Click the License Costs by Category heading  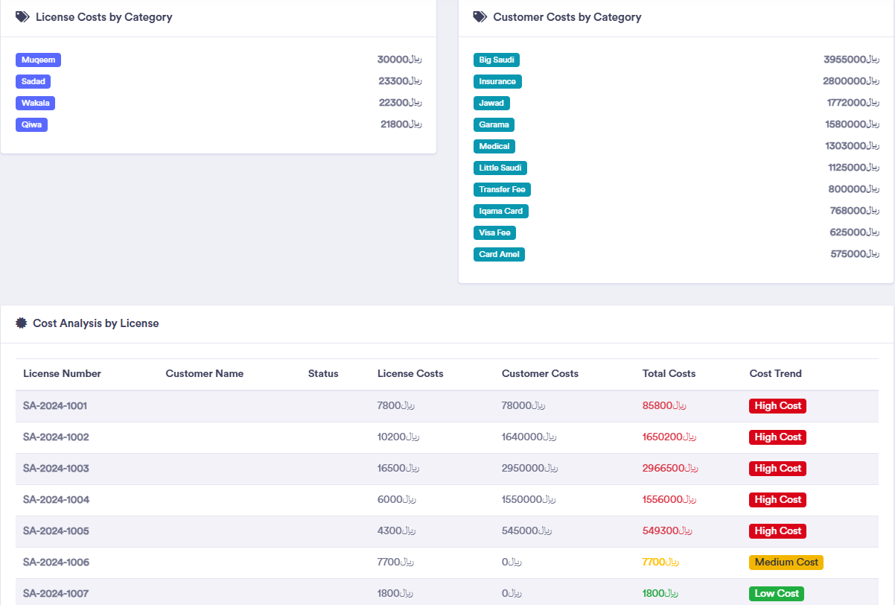coord(104,17)
